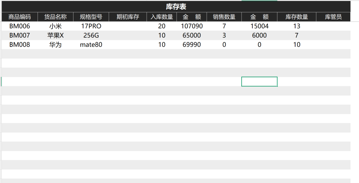Select the 期初库存 header cell
This screenshot has height=183, width=359.
(128, 17)
